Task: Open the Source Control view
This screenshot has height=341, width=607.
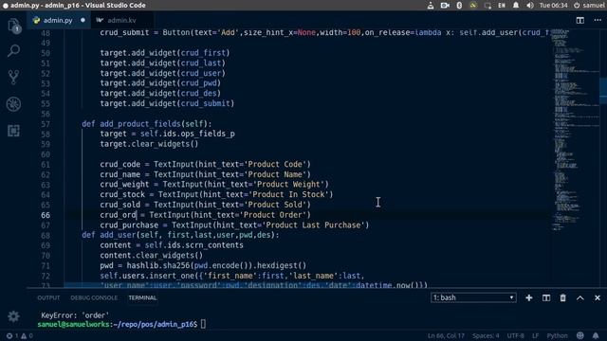Action: click(x=13, y=78)
